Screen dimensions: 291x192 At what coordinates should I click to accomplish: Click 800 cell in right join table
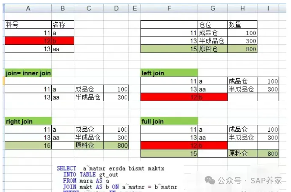[x=116, y=146]
